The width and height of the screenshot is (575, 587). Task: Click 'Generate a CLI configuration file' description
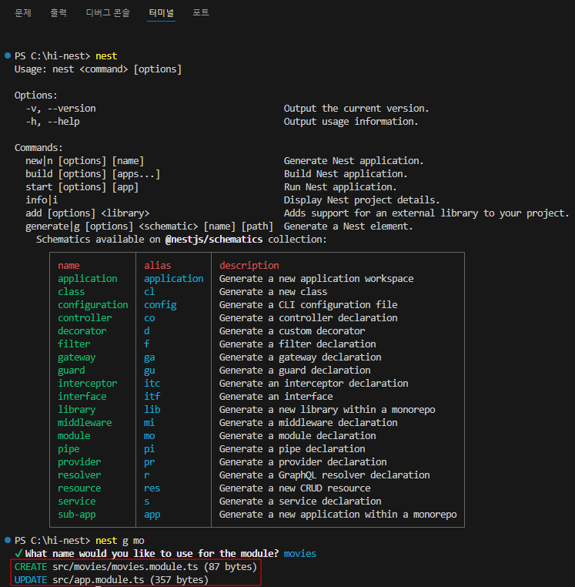tap(308, 305)
